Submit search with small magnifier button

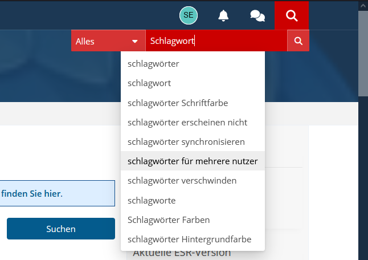(x=298, y=41)
